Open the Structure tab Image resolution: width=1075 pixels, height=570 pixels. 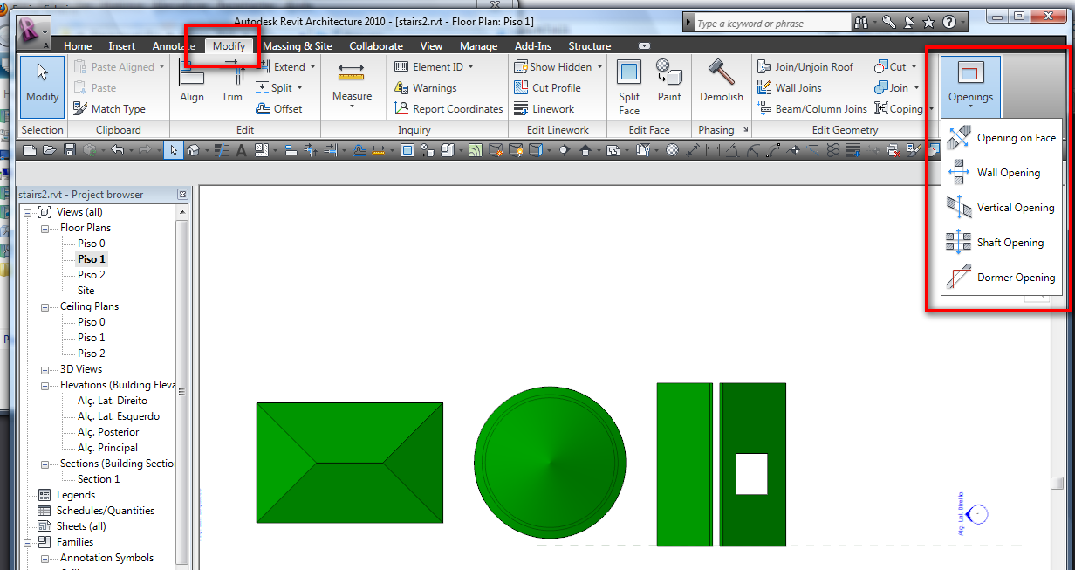coord(590,46)
